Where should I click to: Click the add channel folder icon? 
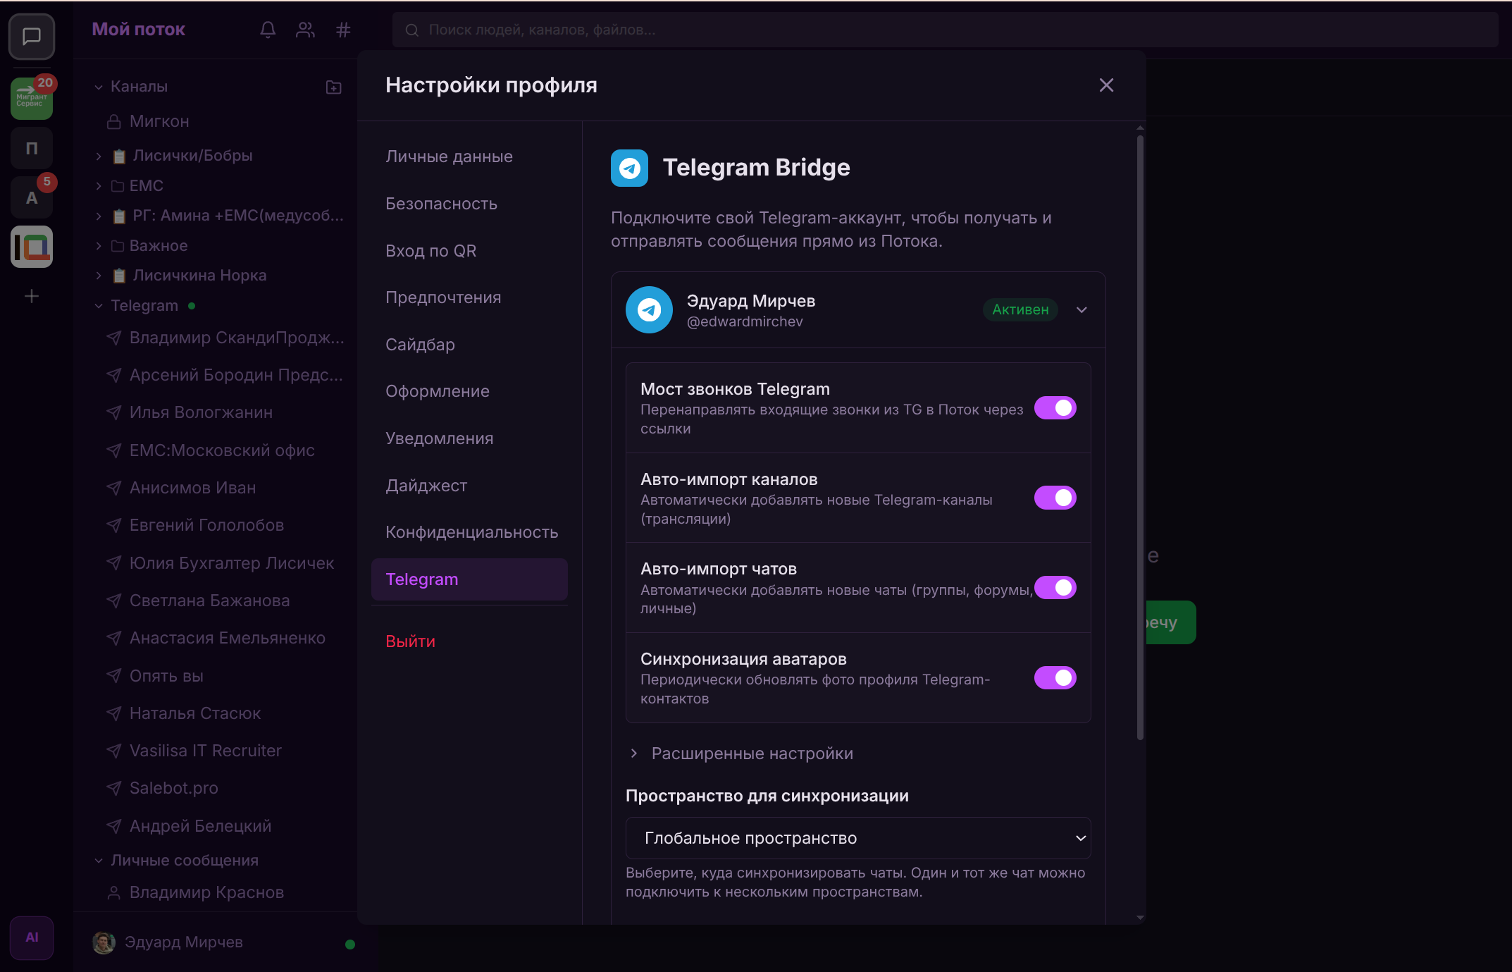334,87
